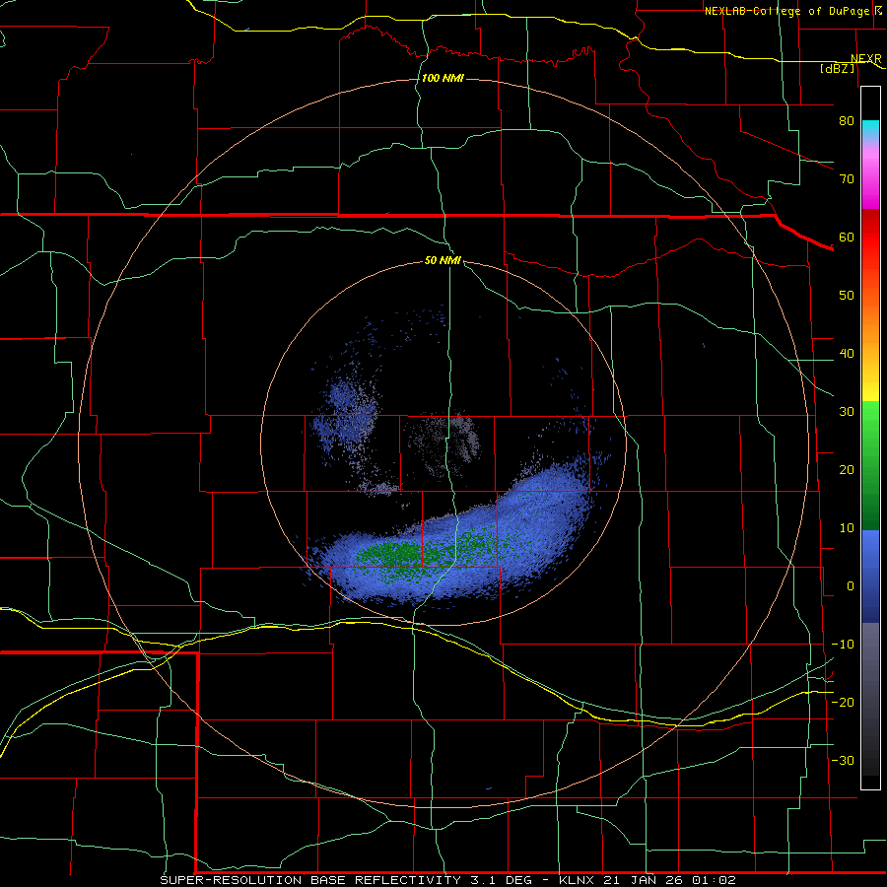Screen dimensions: 887x887
Task: Click the 60 value on the dBZ scale
Action: point(847,237)
